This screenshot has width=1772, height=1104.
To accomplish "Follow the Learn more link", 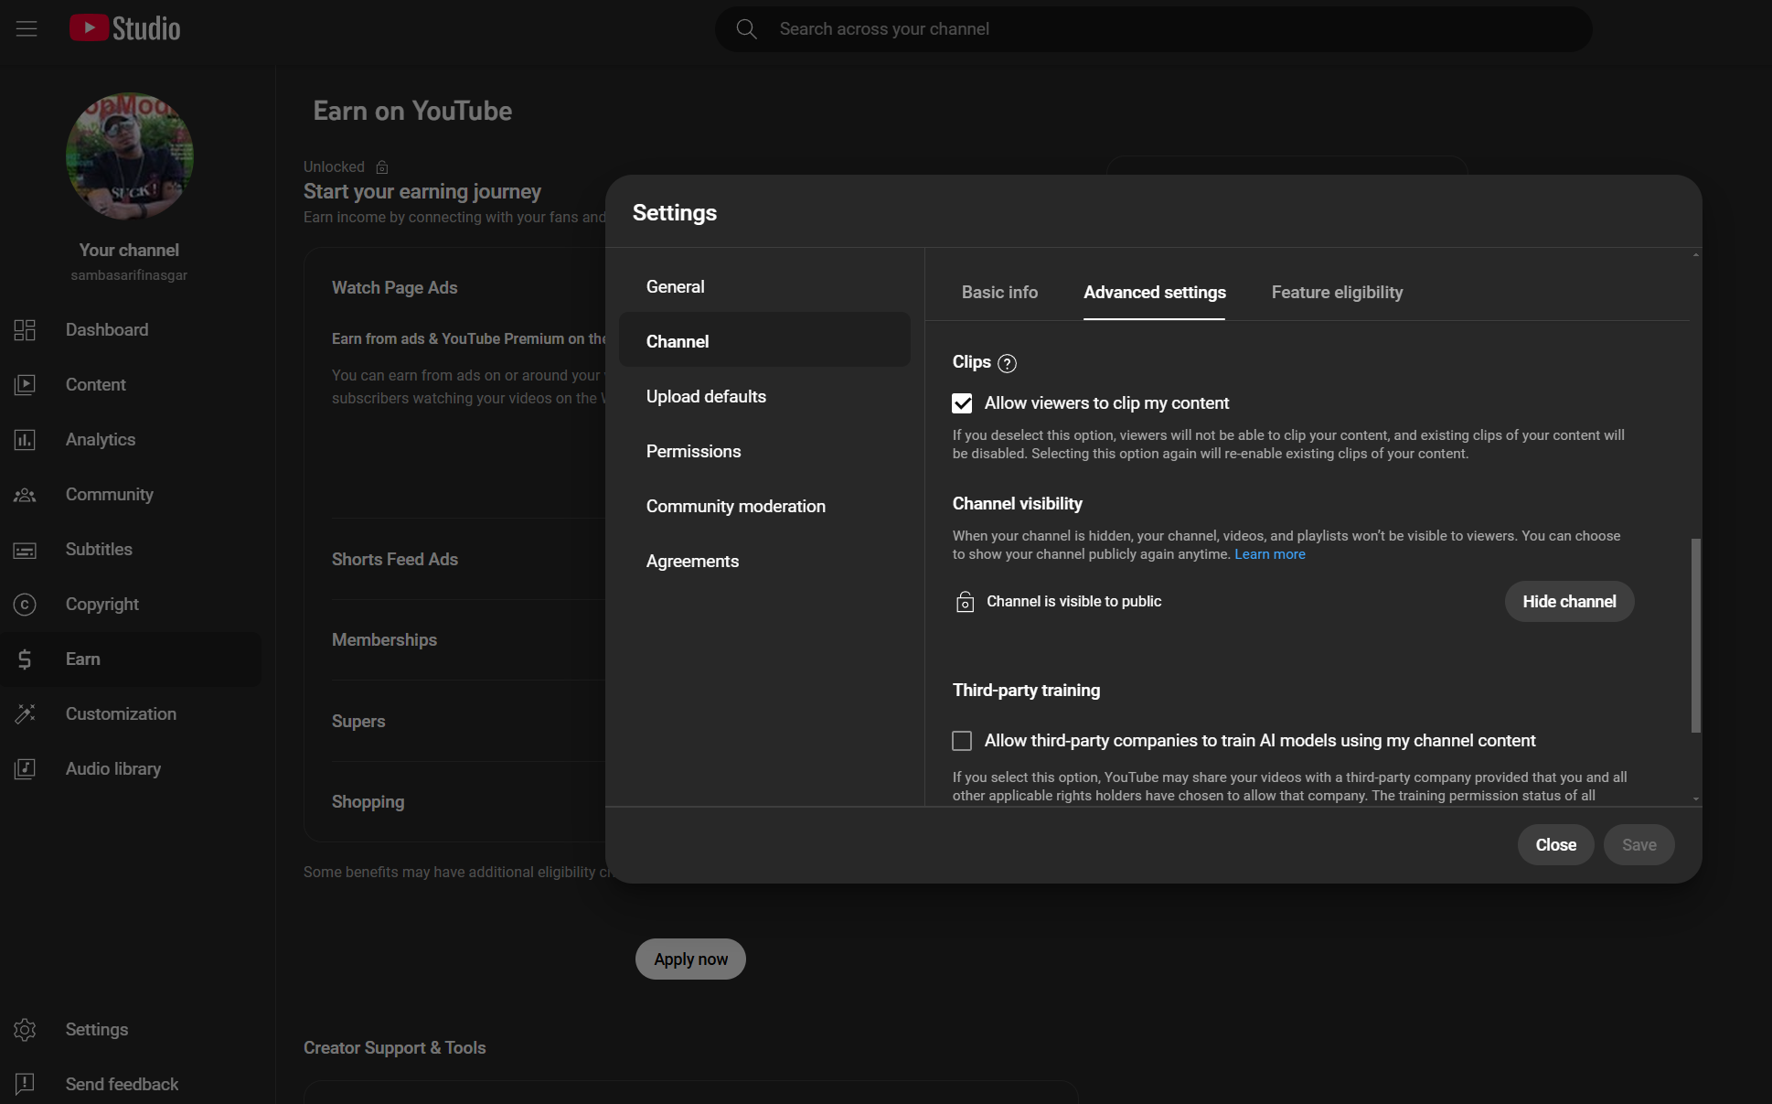I will (x=1269, y=554).
